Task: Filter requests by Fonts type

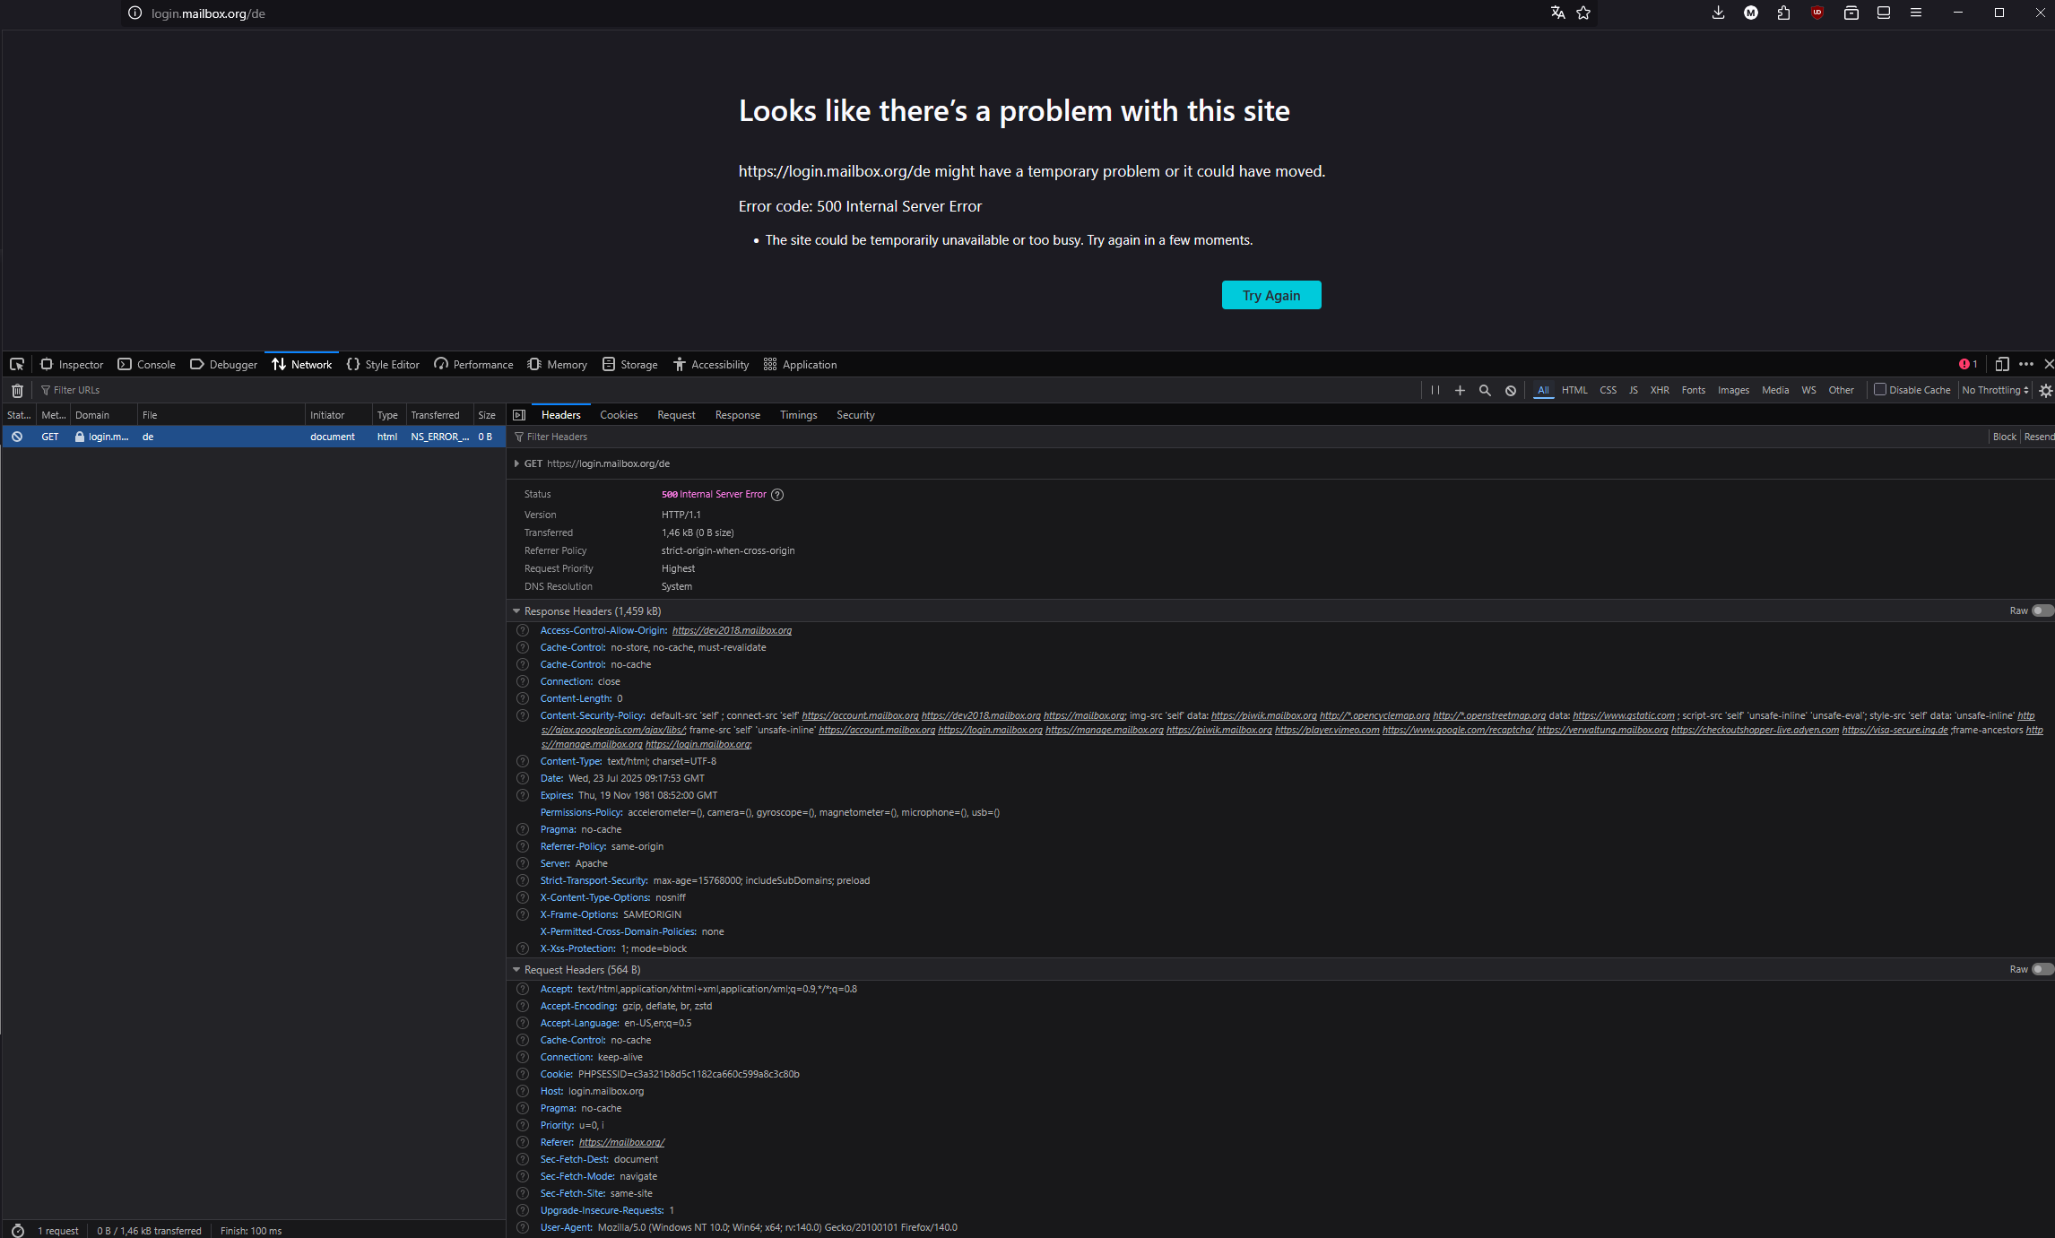Action: 1693,390
